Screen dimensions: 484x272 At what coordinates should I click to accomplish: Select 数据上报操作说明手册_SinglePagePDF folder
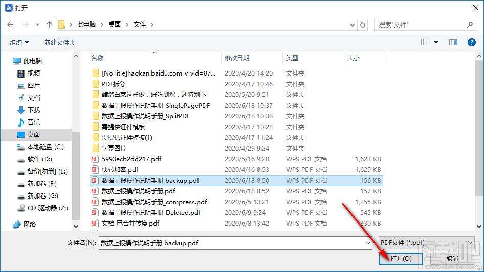click(x=156, y=105)
